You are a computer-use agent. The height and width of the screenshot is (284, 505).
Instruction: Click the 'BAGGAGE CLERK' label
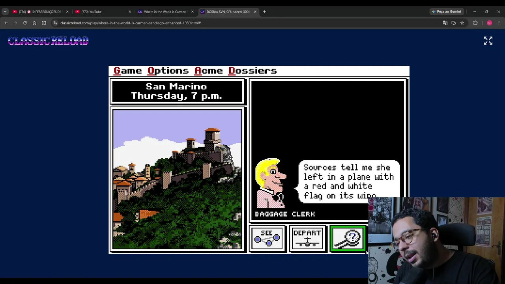click(x=285, y=214)
